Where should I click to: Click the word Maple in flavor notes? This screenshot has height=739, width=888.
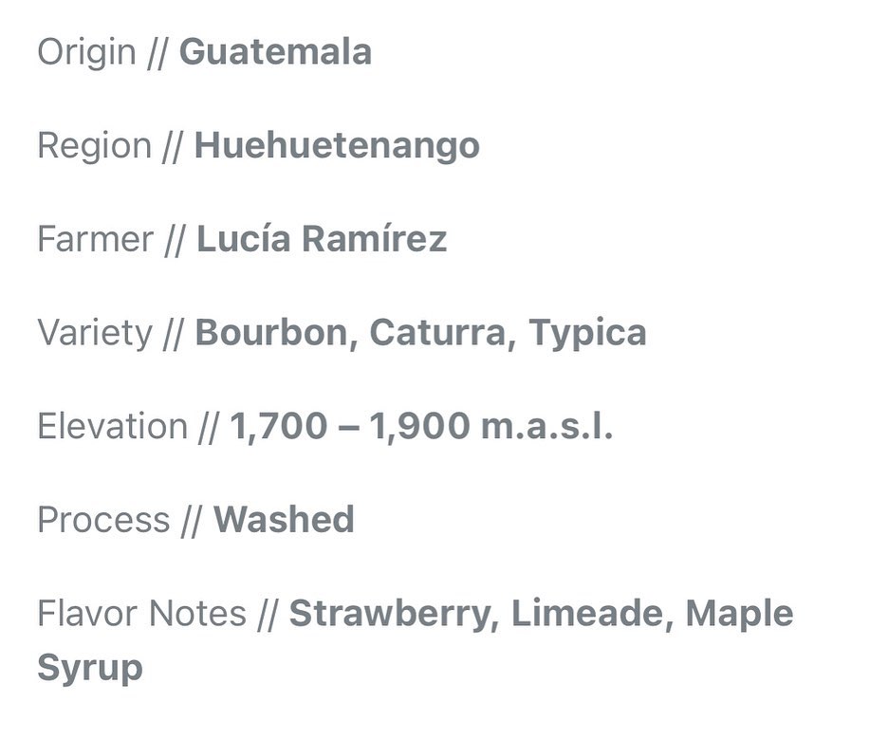[x=740, y=615]
